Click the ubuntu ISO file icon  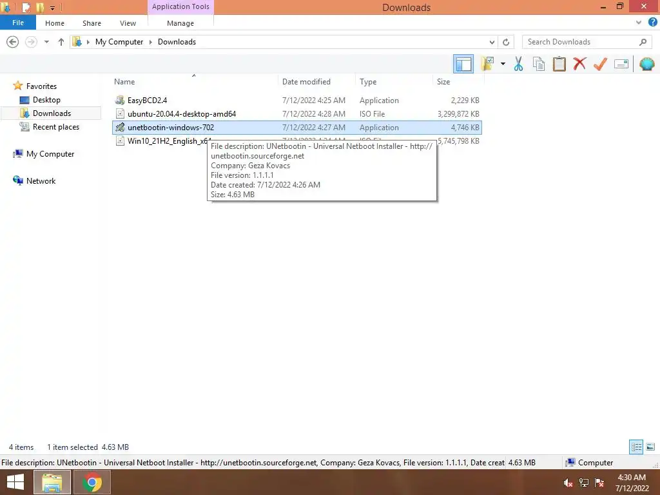(x=120, y=113)
